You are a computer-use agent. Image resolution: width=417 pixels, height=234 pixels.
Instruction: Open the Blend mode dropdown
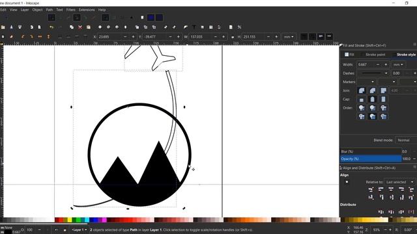point(406,140)
